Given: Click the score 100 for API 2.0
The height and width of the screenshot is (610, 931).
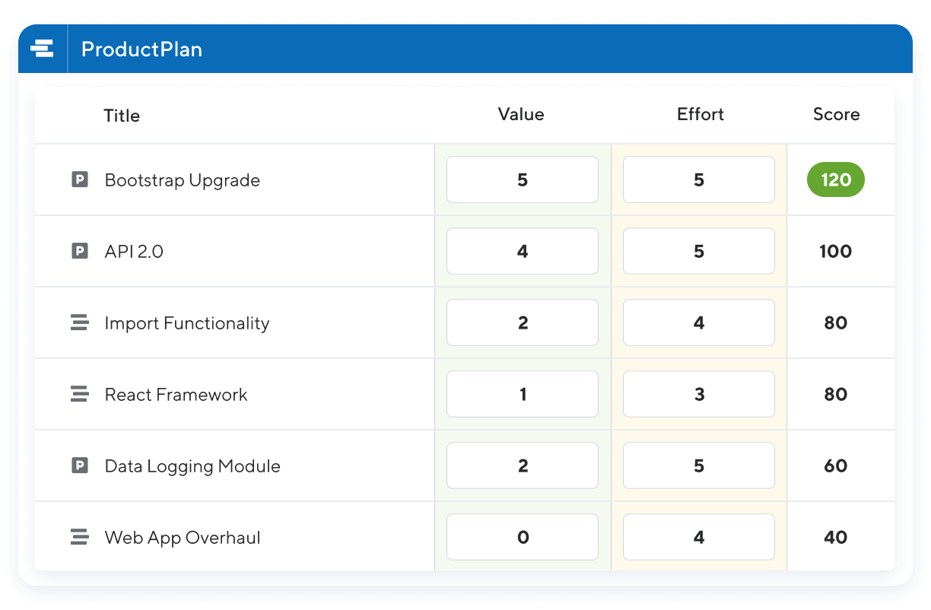Looking at the screenshot, I should tap(835, 251).
